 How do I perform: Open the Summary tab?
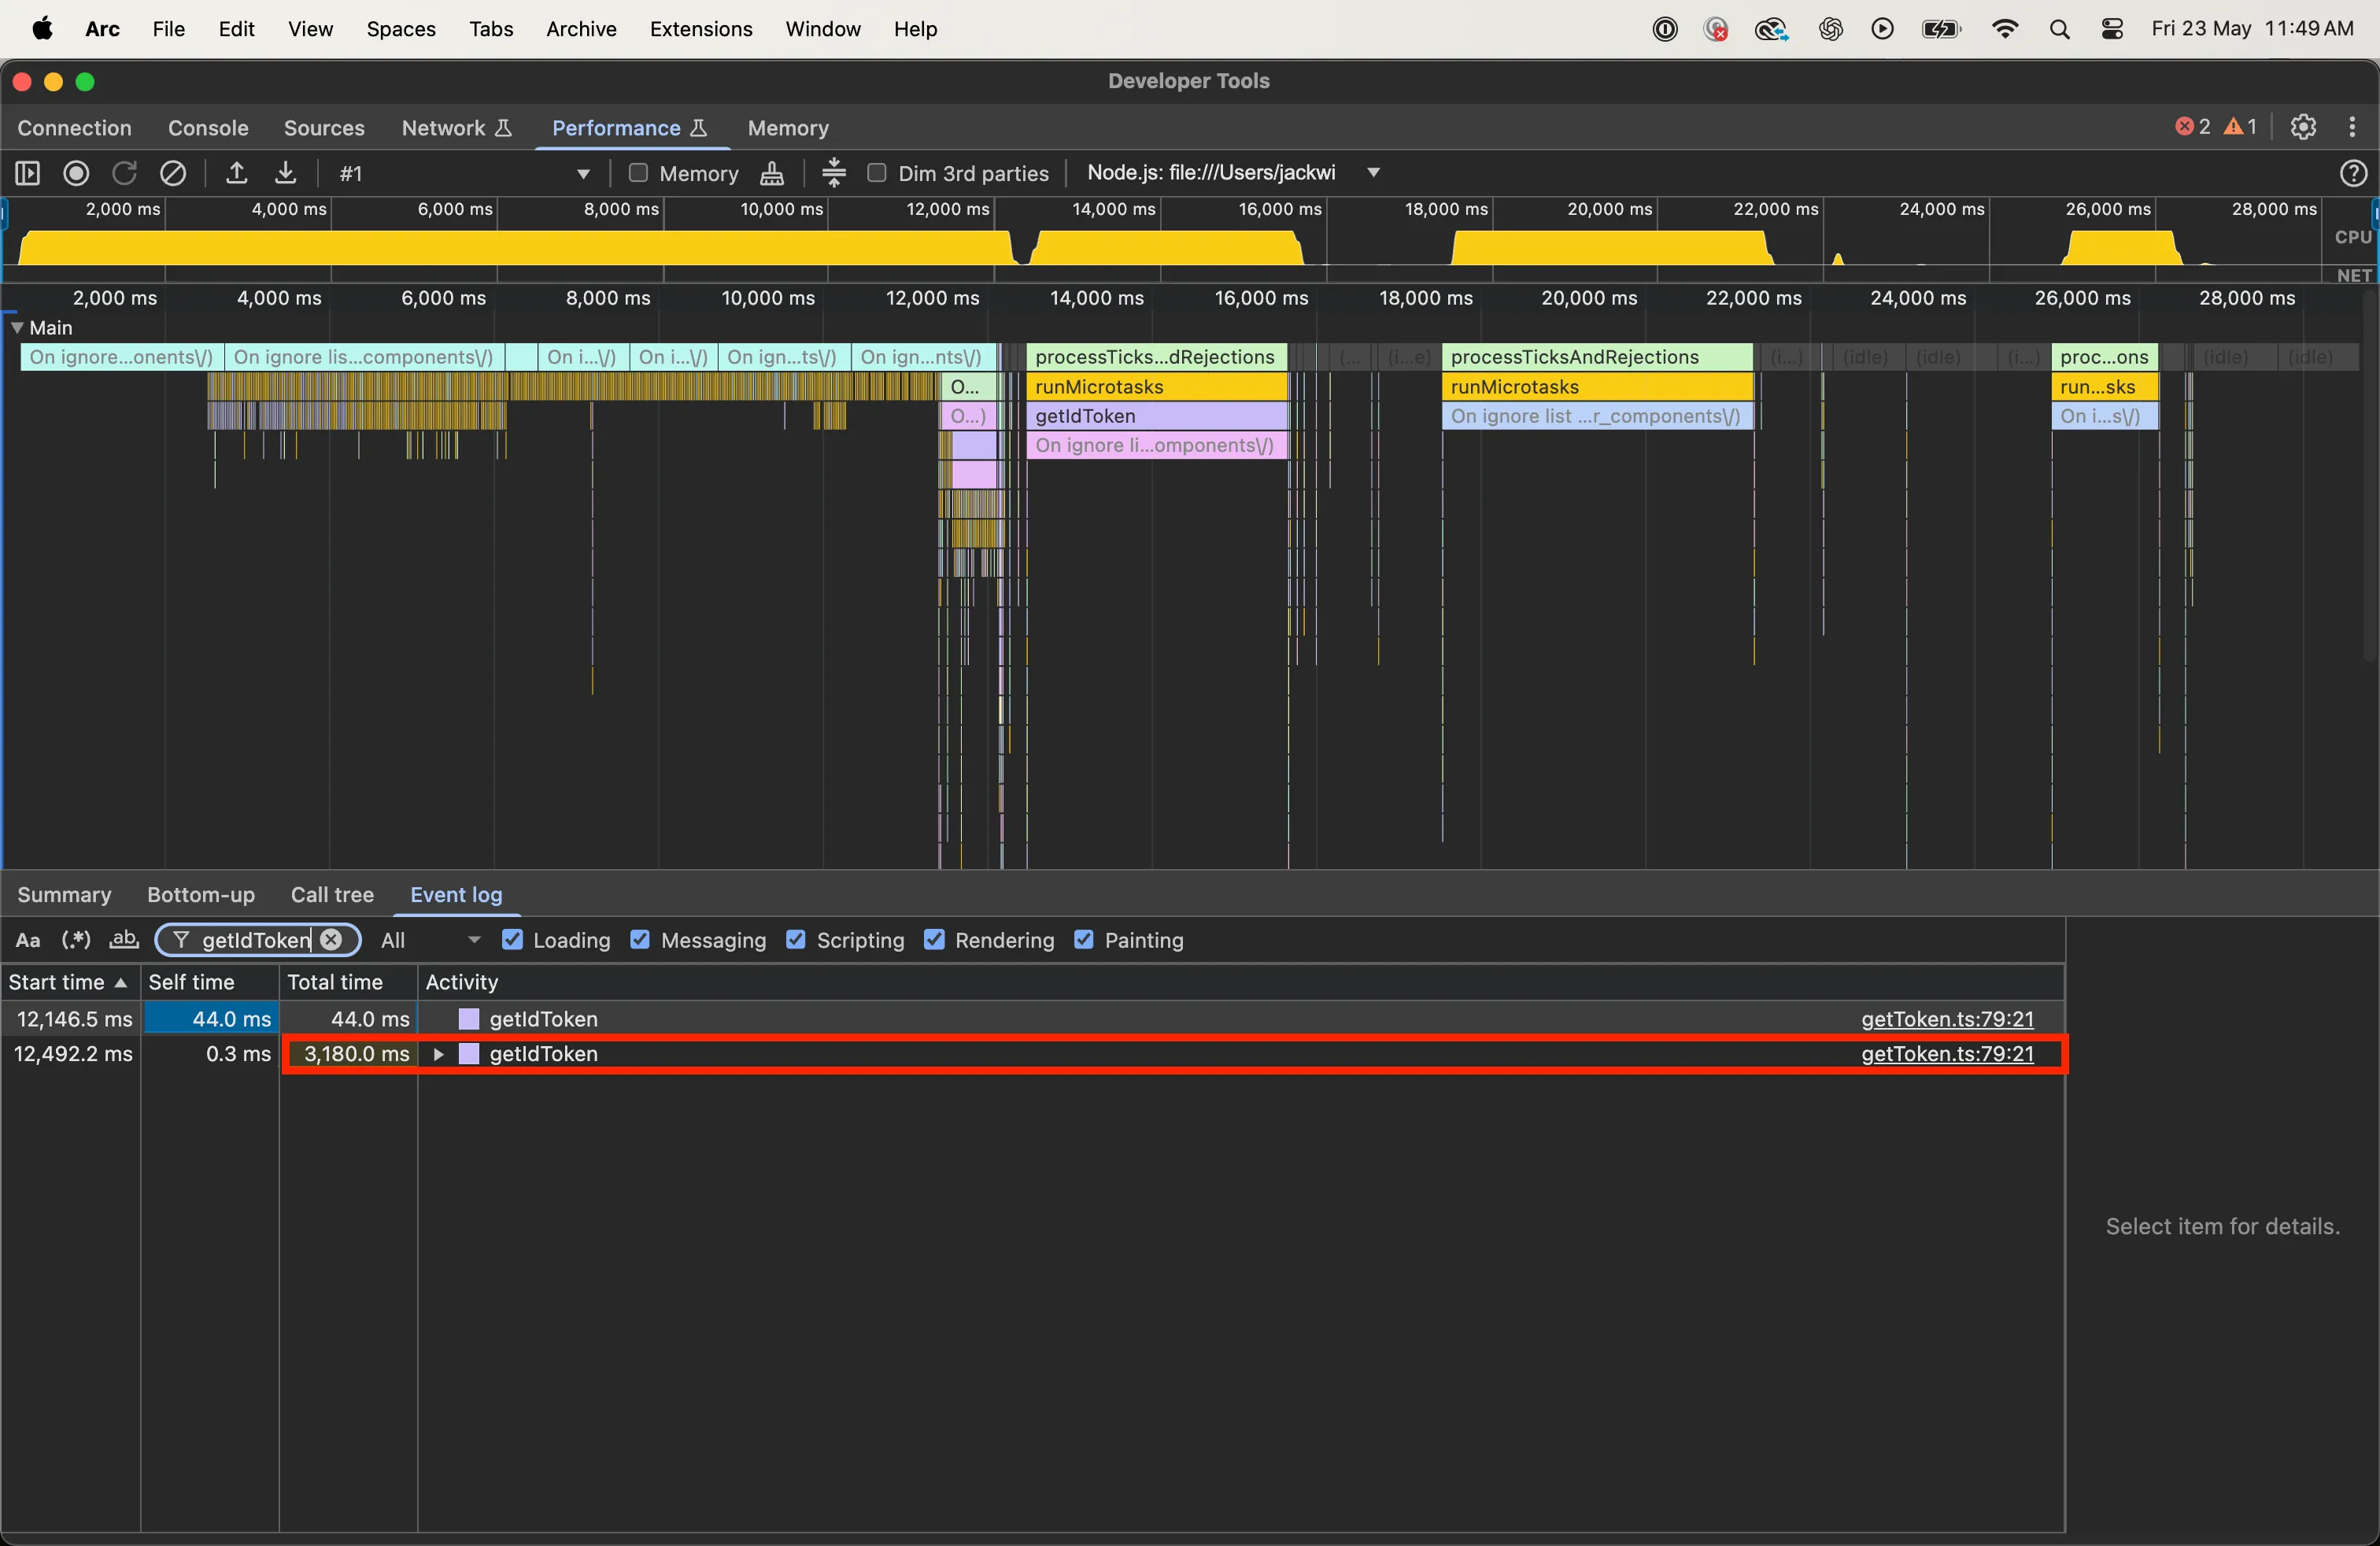click(x=64, y=895)
